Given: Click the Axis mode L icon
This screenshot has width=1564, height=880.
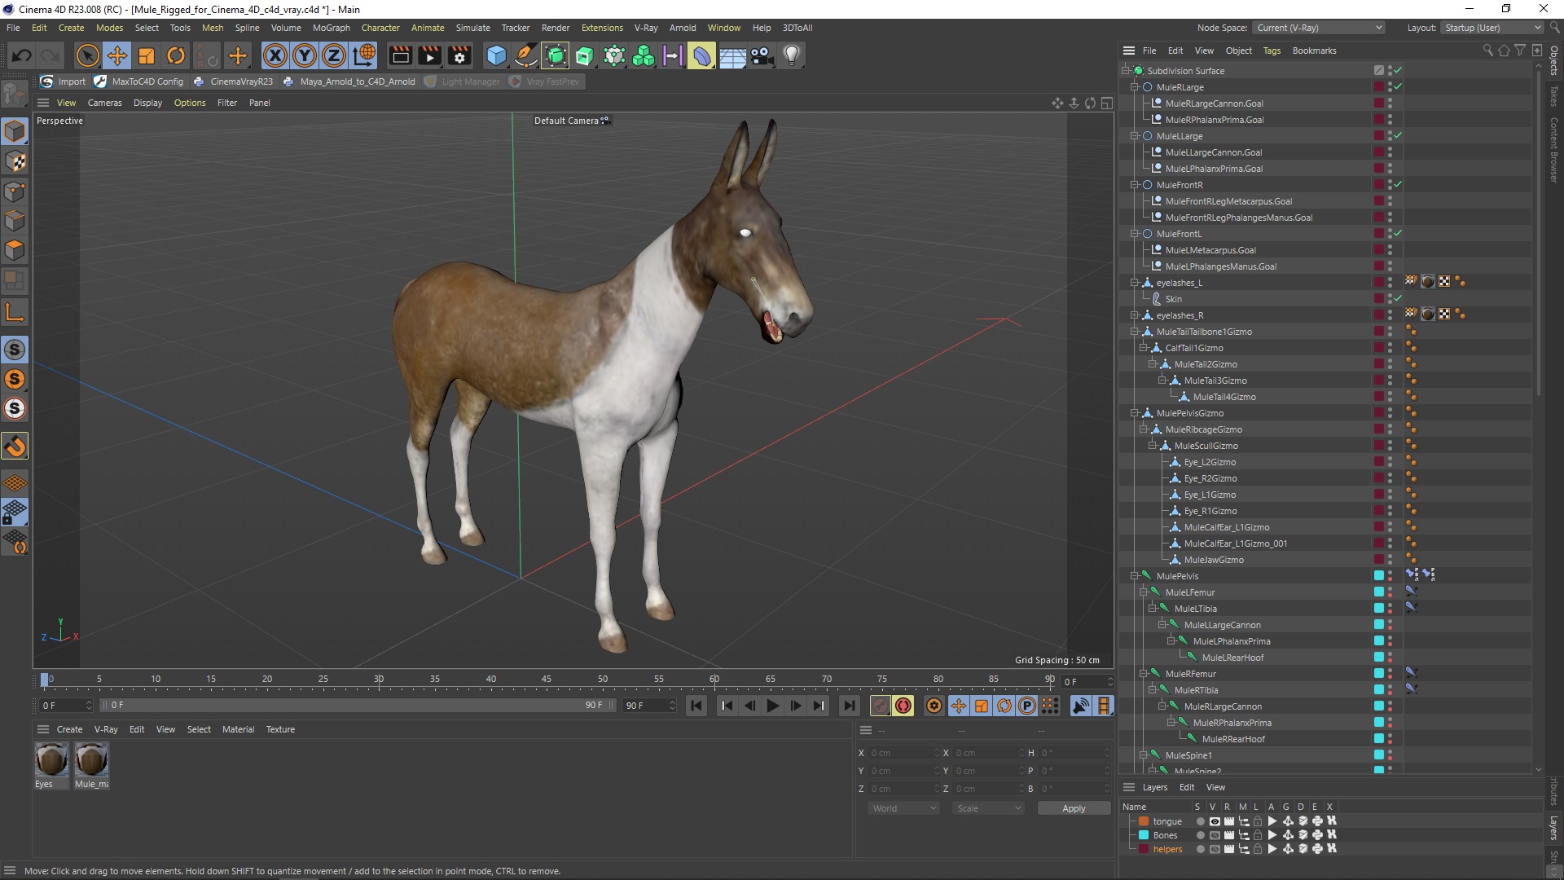Looking at the screenshot, I should pos(15,311).
